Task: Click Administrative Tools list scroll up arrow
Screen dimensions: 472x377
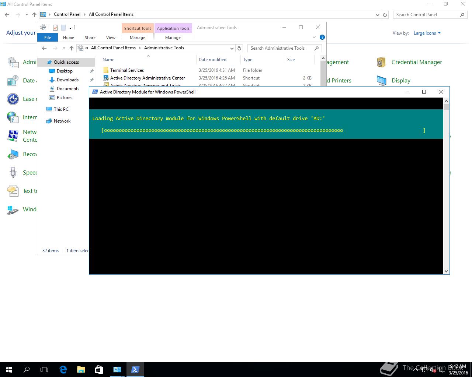Action: click(x=323, y=58)
